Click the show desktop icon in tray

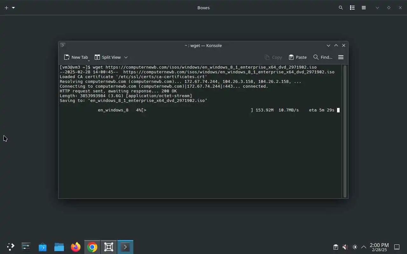(397, 247)
